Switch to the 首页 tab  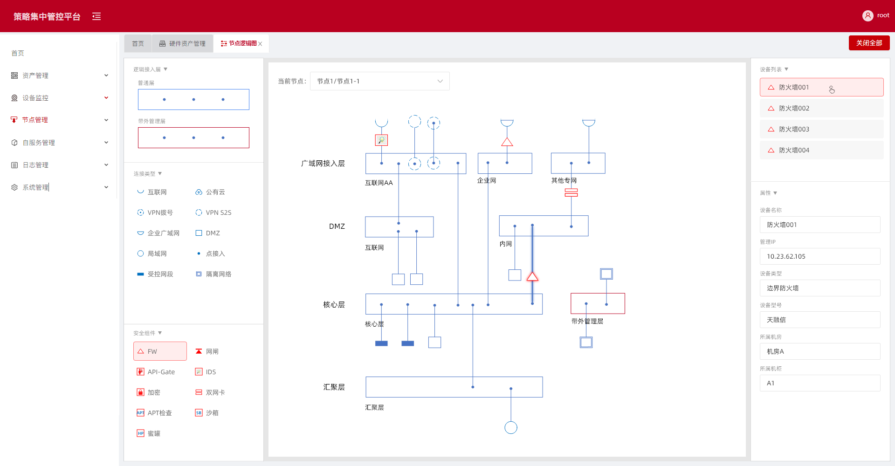pyautogui.click(x=138, y=43)
